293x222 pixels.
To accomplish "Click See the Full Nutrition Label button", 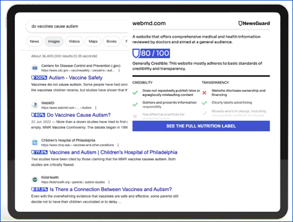I will click(201, 126).
